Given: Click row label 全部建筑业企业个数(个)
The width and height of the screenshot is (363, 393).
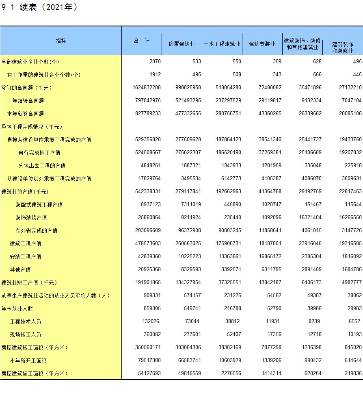Looking at the screenshot, I should pos(30,62).
